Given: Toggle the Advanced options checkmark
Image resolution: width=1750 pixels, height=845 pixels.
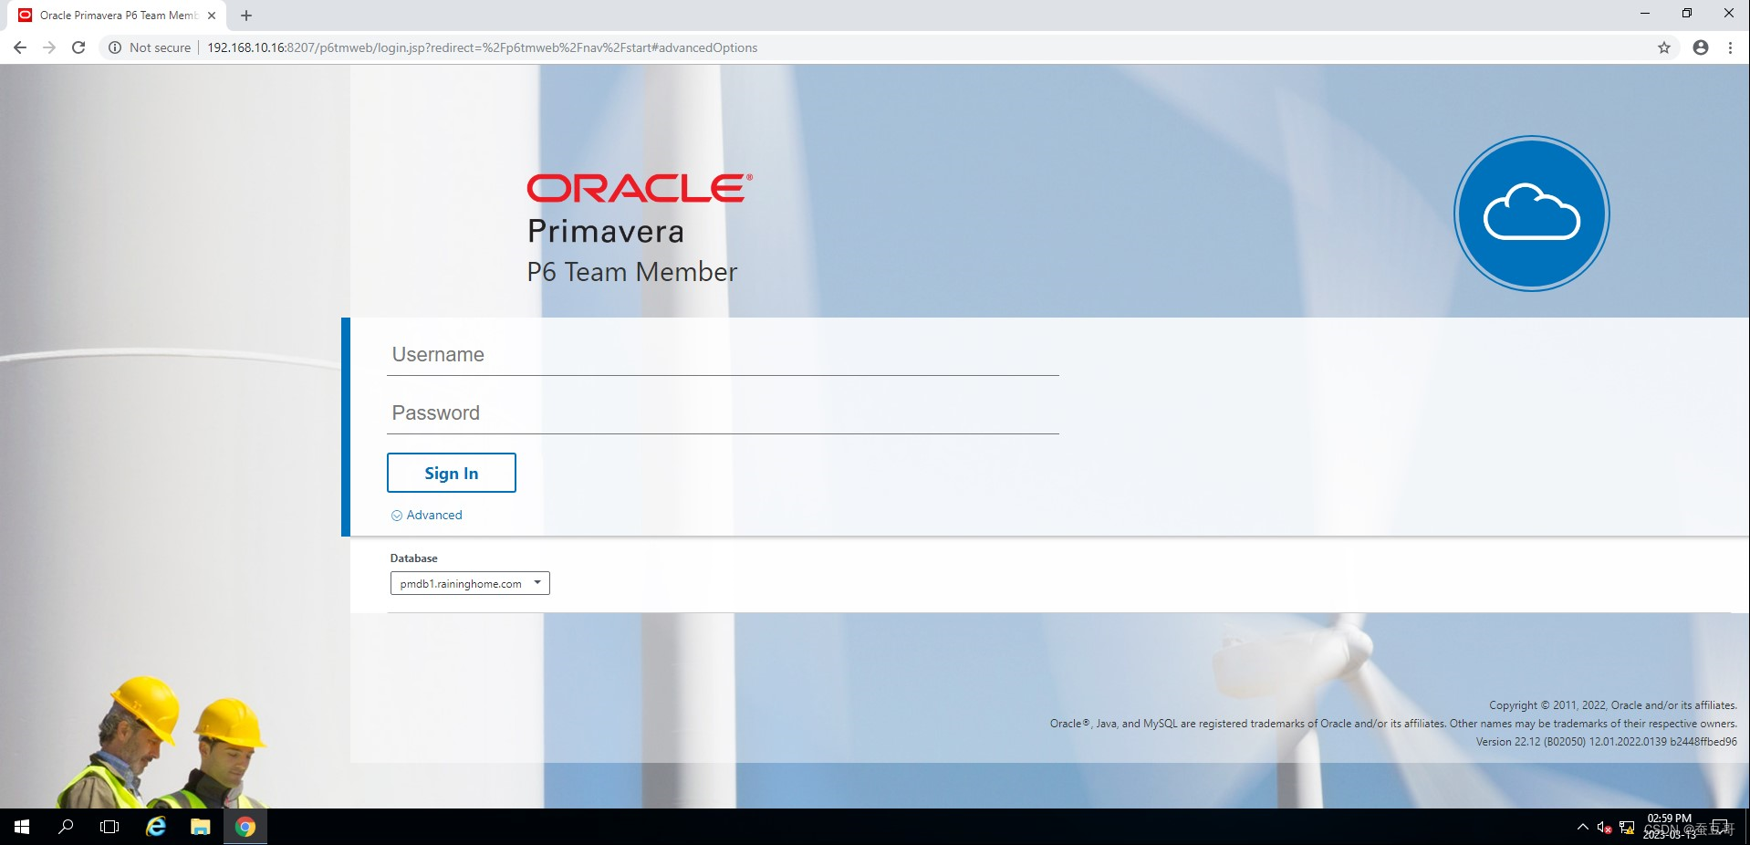Looking at the screenshot, I should click(396, 515).
